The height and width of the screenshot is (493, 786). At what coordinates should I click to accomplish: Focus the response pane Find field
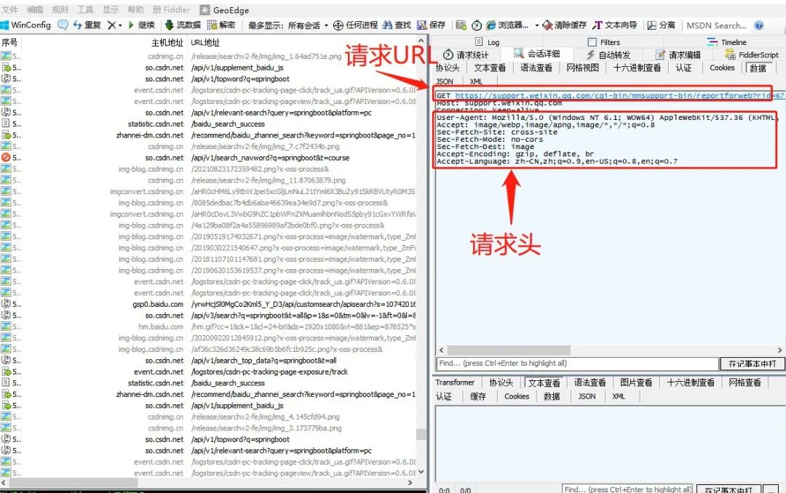coord(627,489)
